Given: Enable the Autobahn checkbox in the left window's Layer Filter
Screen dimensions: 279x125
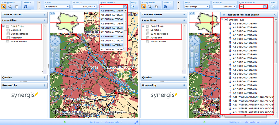Looking at the screenshot, I should tap(8, 37).
